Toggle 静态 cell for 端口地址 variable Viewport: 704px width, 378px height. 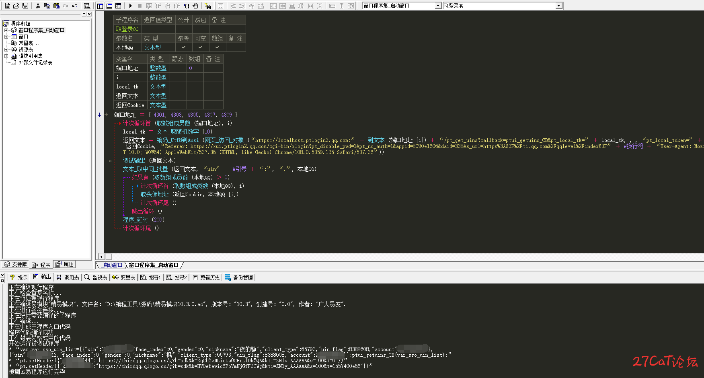coord(178,68)
